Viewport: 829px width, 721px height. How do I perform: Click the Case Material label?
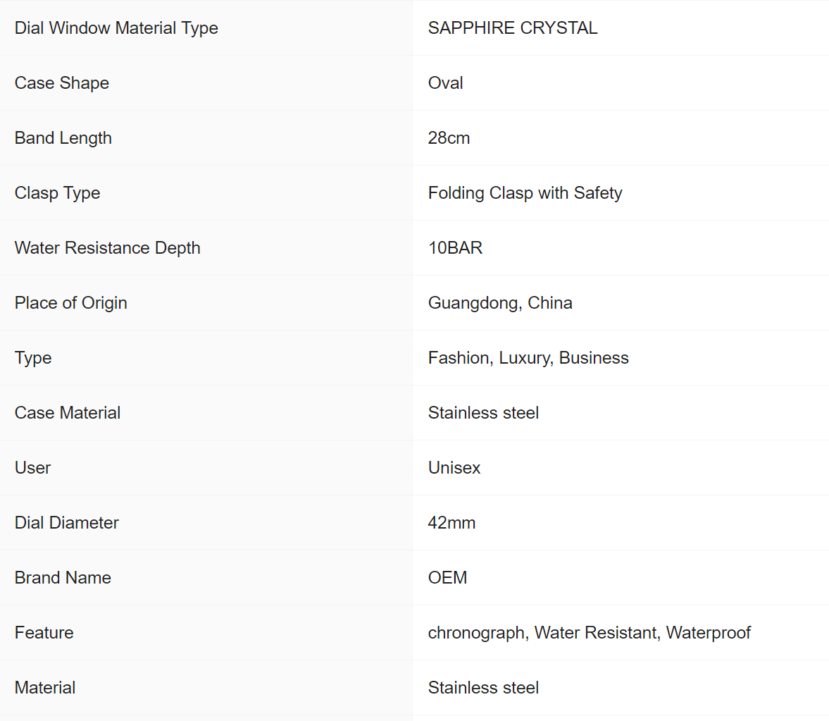pos(68,413)
